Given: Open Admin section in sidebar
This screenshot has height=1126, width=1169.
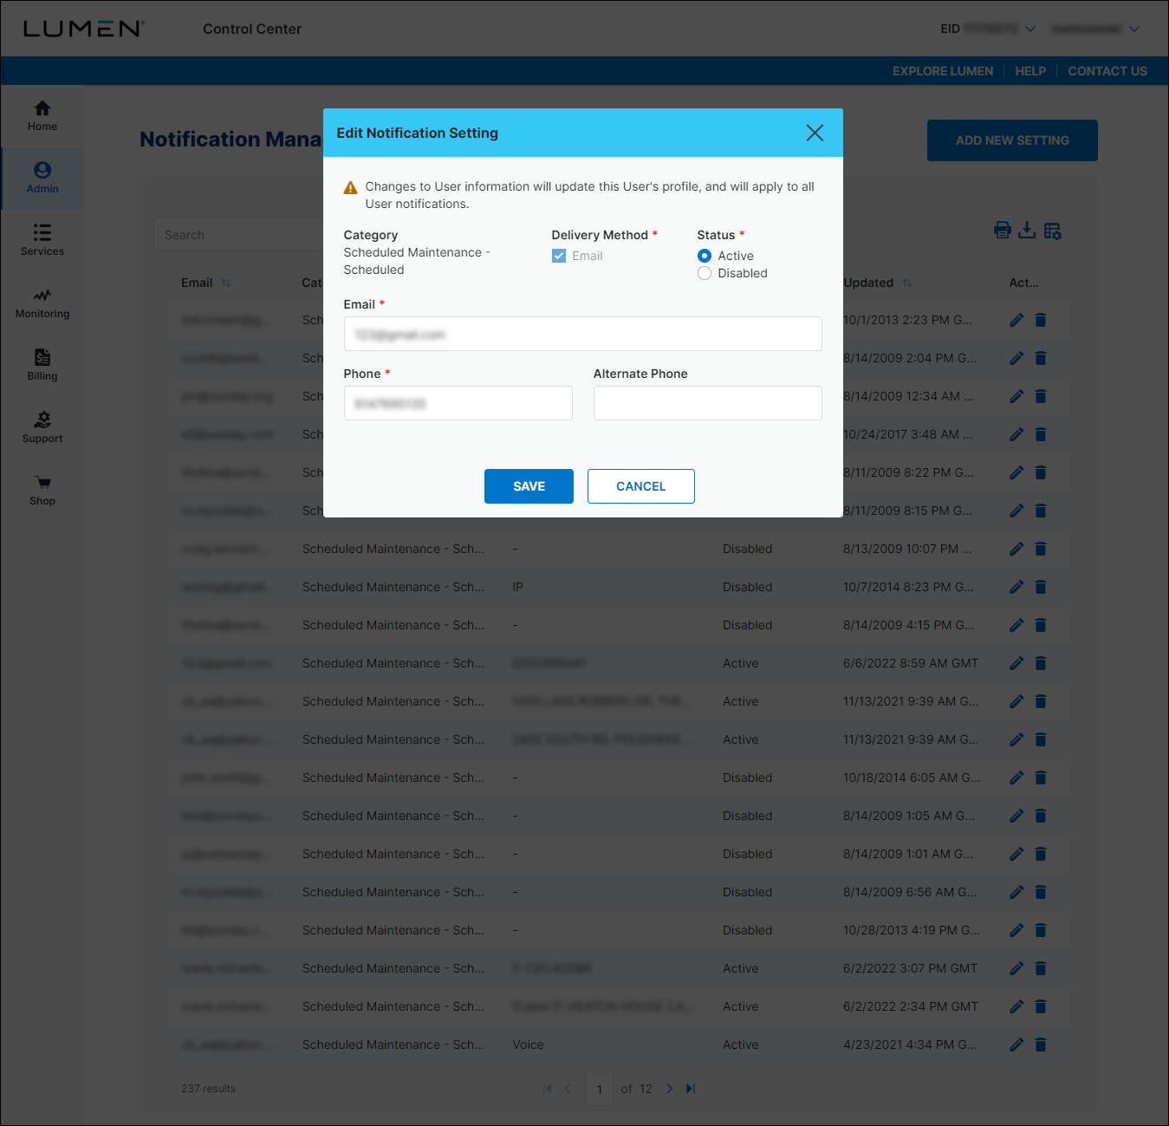Looking at the screenshot, I should click(x=42, y=179).
